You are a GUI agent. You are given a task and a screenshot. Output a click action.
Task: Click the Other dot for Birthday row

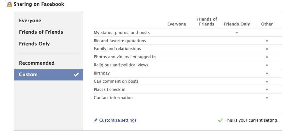267,74
